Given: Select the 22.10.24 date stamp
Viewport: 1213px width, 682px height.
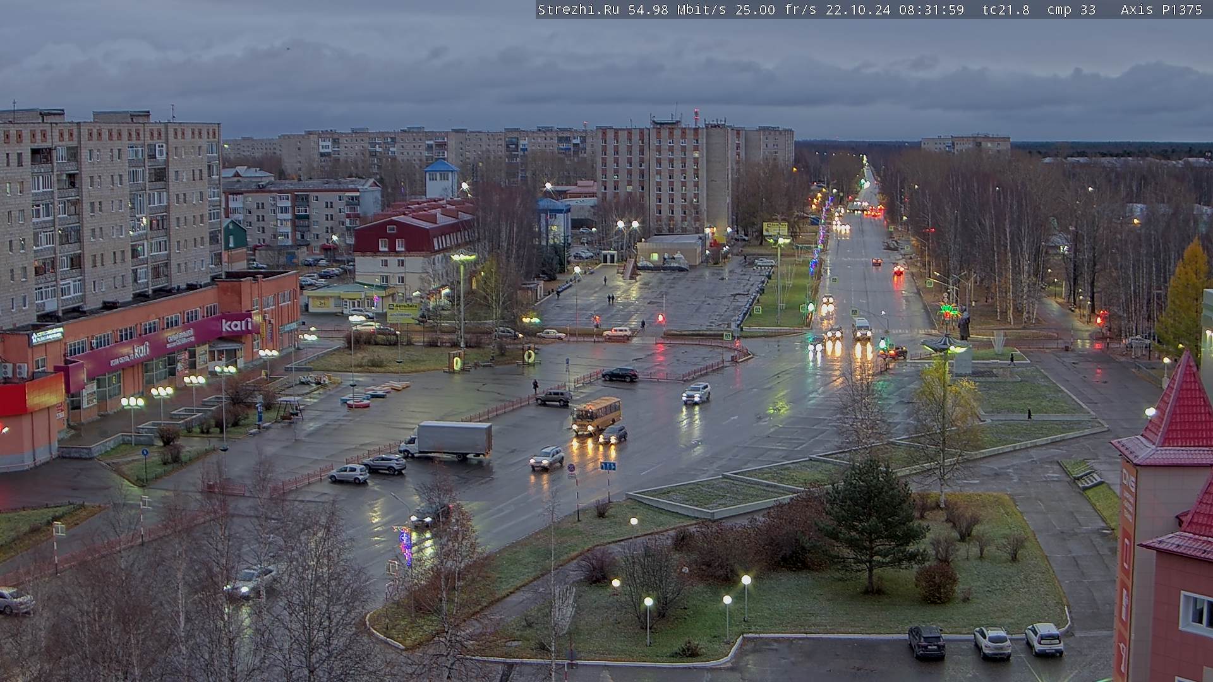Looking at the screenshot, I should 858,9.
